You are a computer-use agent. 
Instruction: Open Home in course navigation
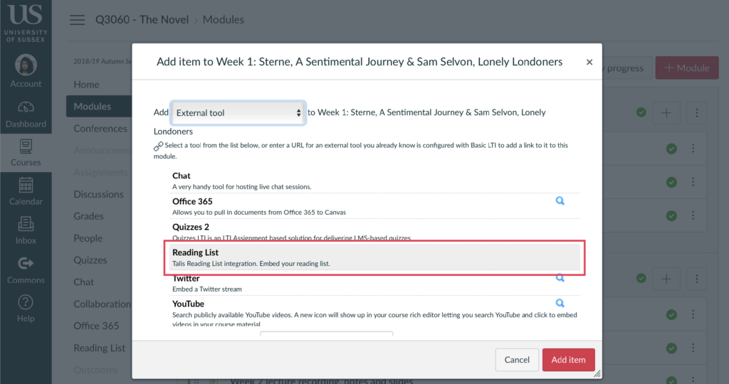click(x=86, y=85)
